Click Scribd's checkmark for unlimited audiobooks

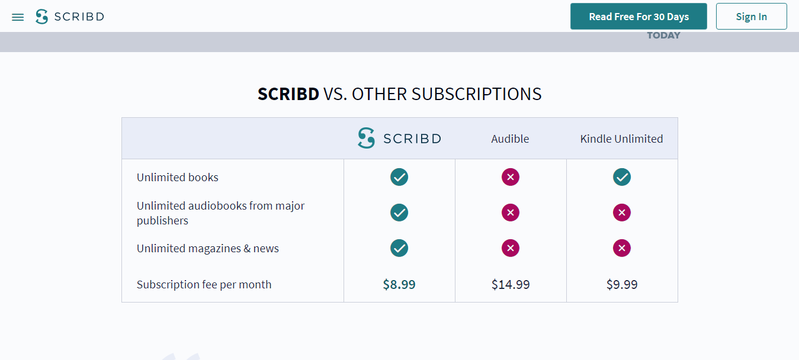tap(399, 213)
